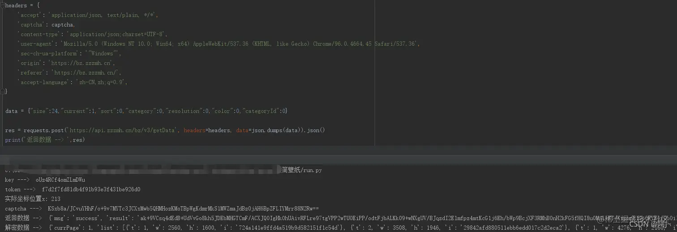
Task: Click the '实际坐标位置x: 213' output line
Action: 33,199
